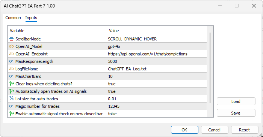Click the enum icon beside ScrollbarMode
Viewport: 263px width, 137px height.
coord(11,39)
